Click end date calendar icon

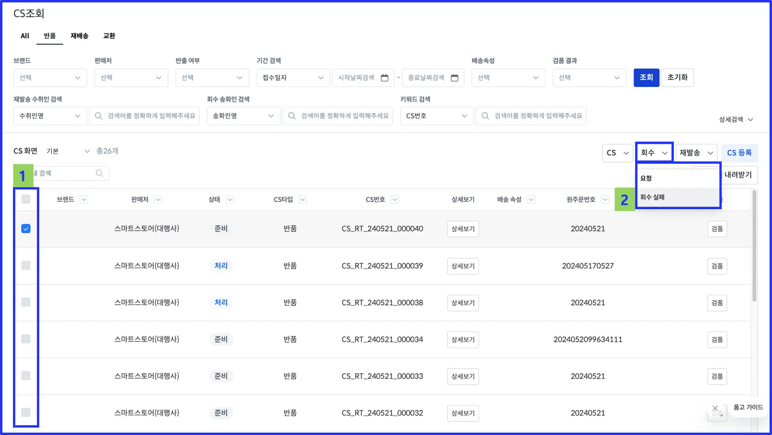coord(454,78)
